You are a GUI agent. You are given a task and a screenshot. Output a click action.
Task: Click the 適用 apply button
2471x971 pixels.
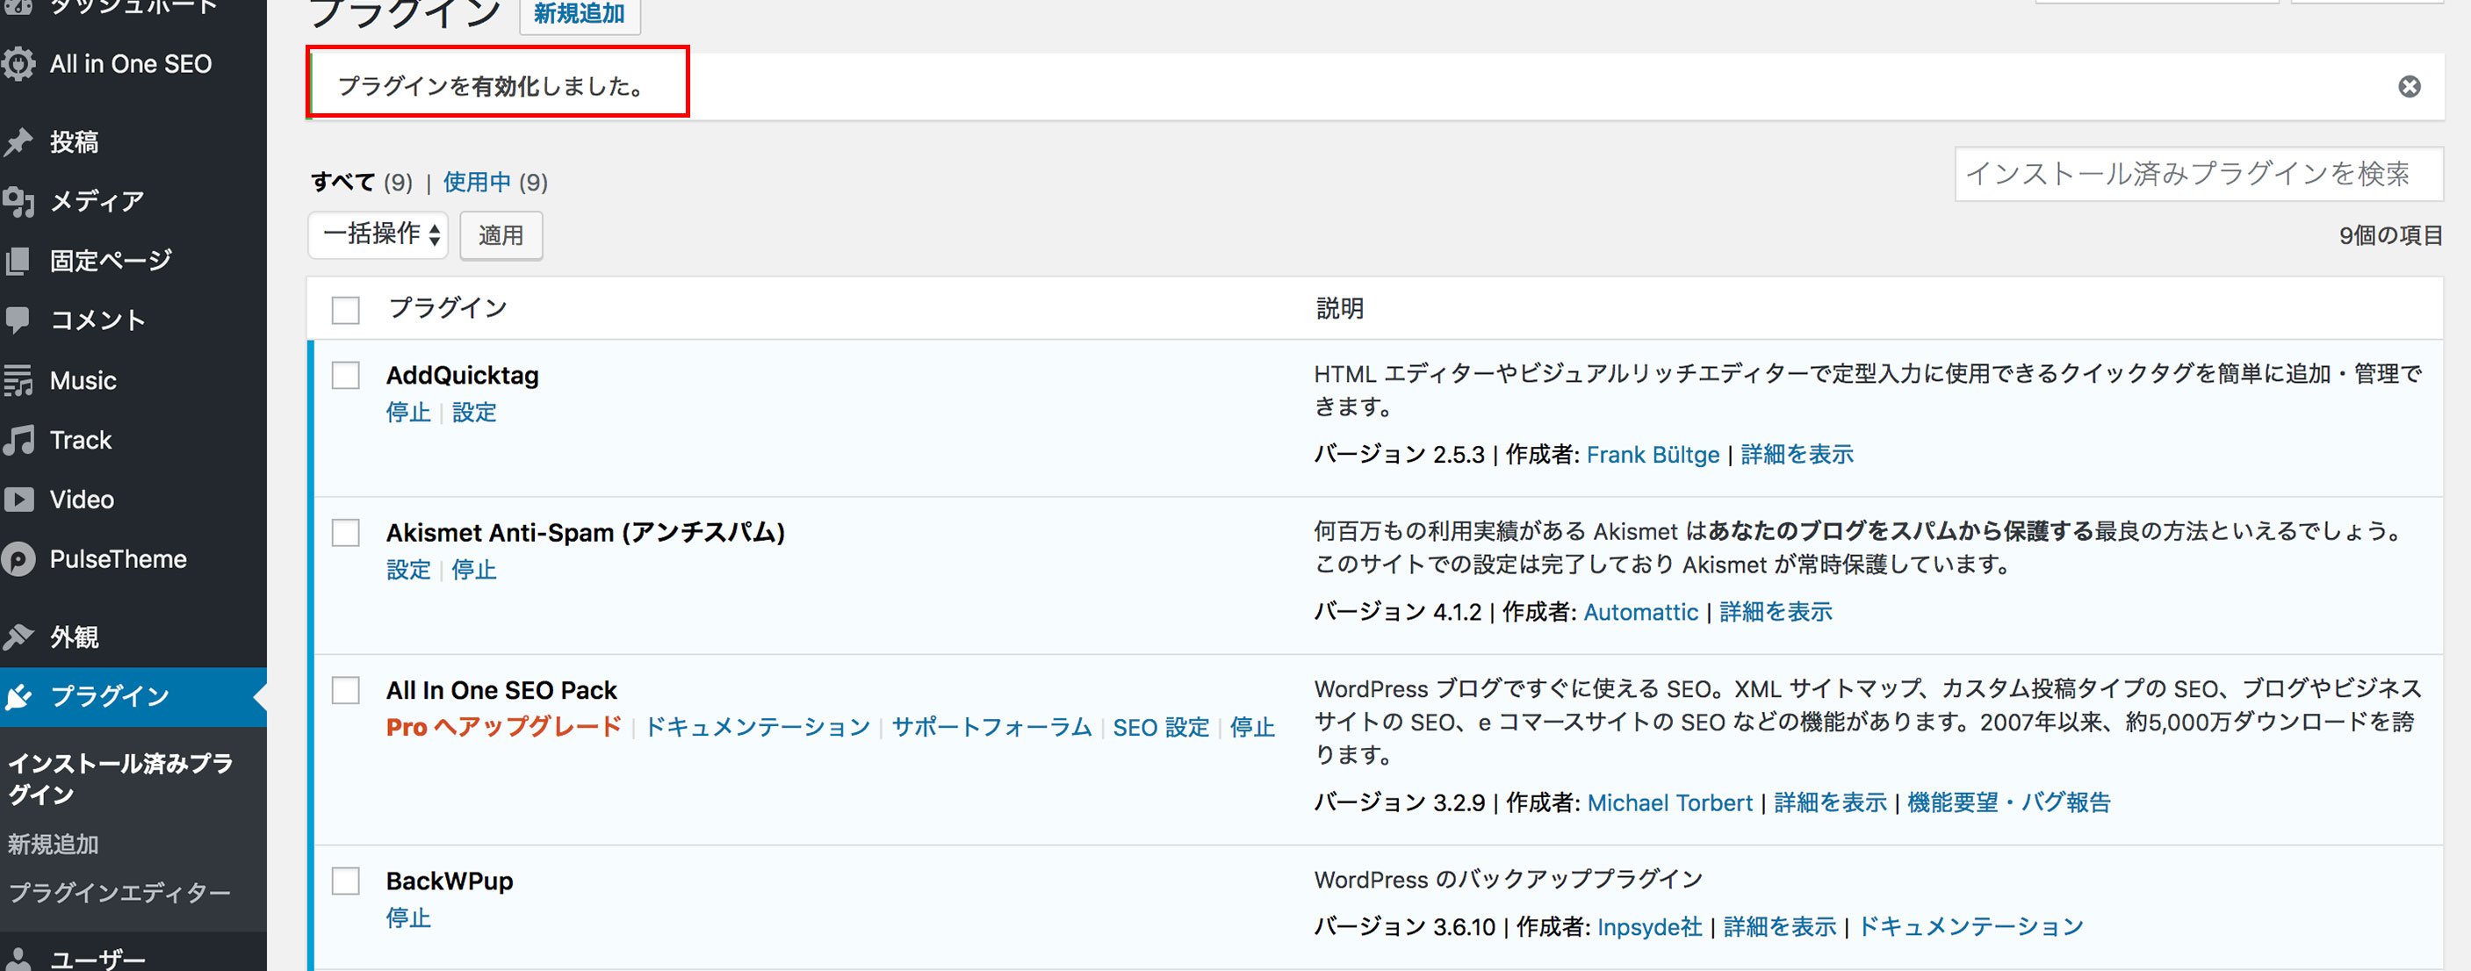click(x=501, y=235)
